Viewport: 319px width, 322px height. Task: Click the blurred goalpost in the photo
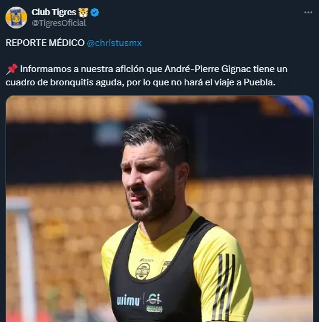coord(22,259)
